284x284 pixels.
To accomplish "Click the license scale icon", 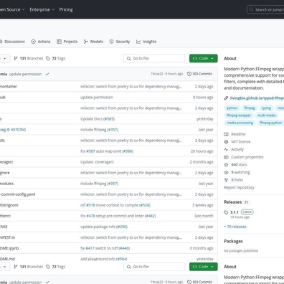I will click(226, 142).
